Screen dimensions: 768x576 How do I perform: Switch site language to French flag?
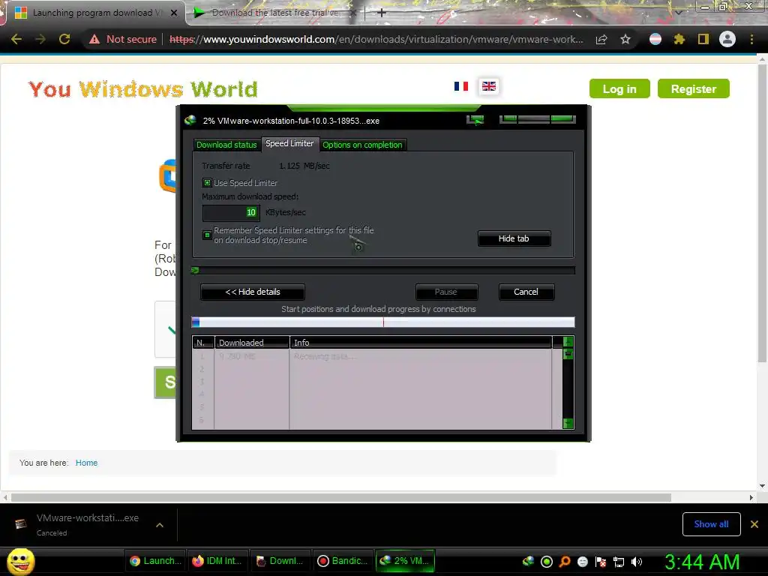tap(461, 87)
